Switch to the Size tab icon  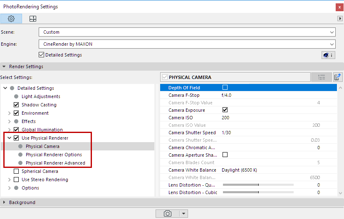pyautogui.click(x=33, y=19)
